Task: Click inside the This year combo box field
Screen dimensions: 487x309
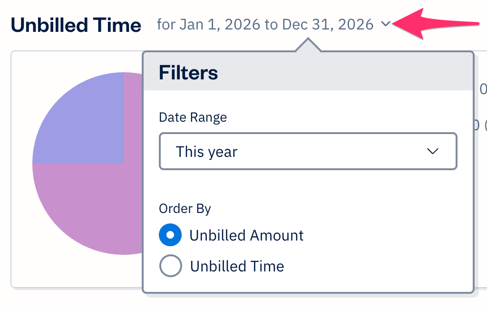Action: 285,151
